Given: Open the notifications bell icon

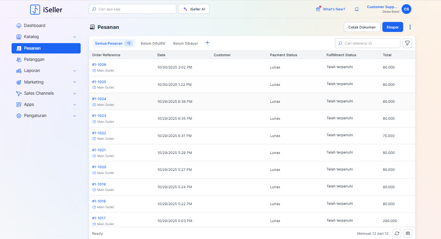Looking at the screenshot, I should [x=357, y=9].
